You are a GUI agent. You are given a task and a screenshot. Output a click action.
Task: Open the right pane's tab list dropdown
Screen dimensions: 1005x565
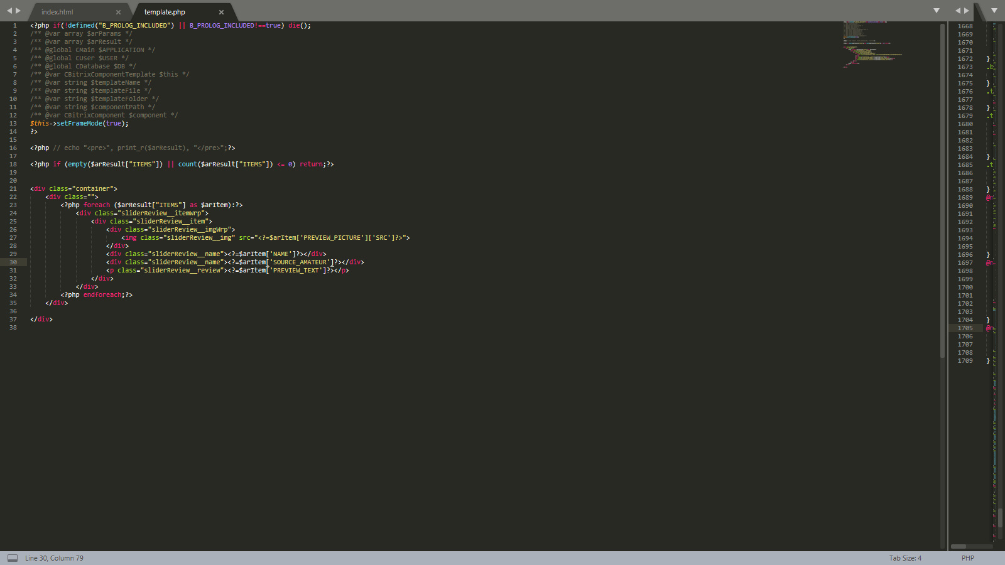[x=994, y=11]
